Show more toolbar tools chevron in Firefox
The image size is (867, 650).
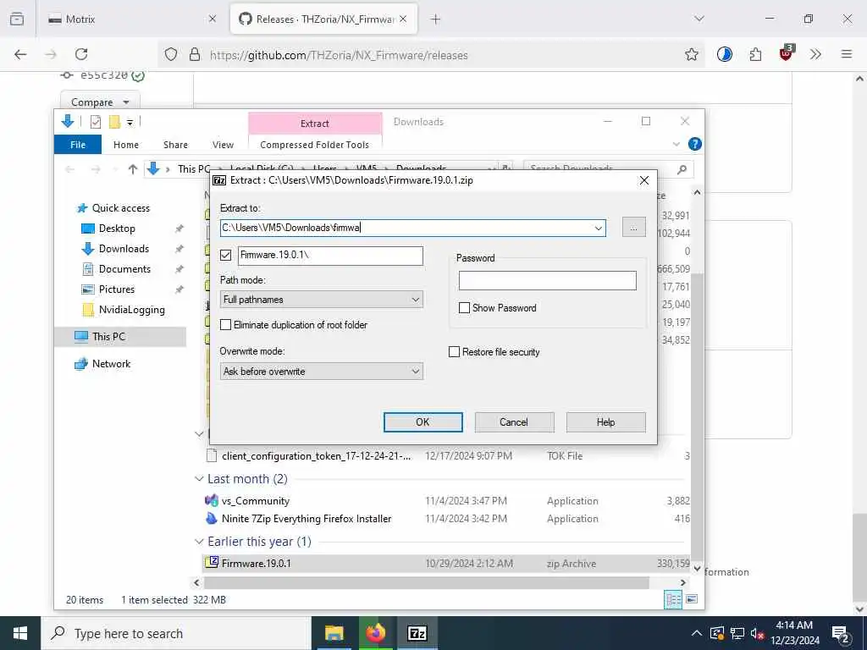tap(815, 54)
